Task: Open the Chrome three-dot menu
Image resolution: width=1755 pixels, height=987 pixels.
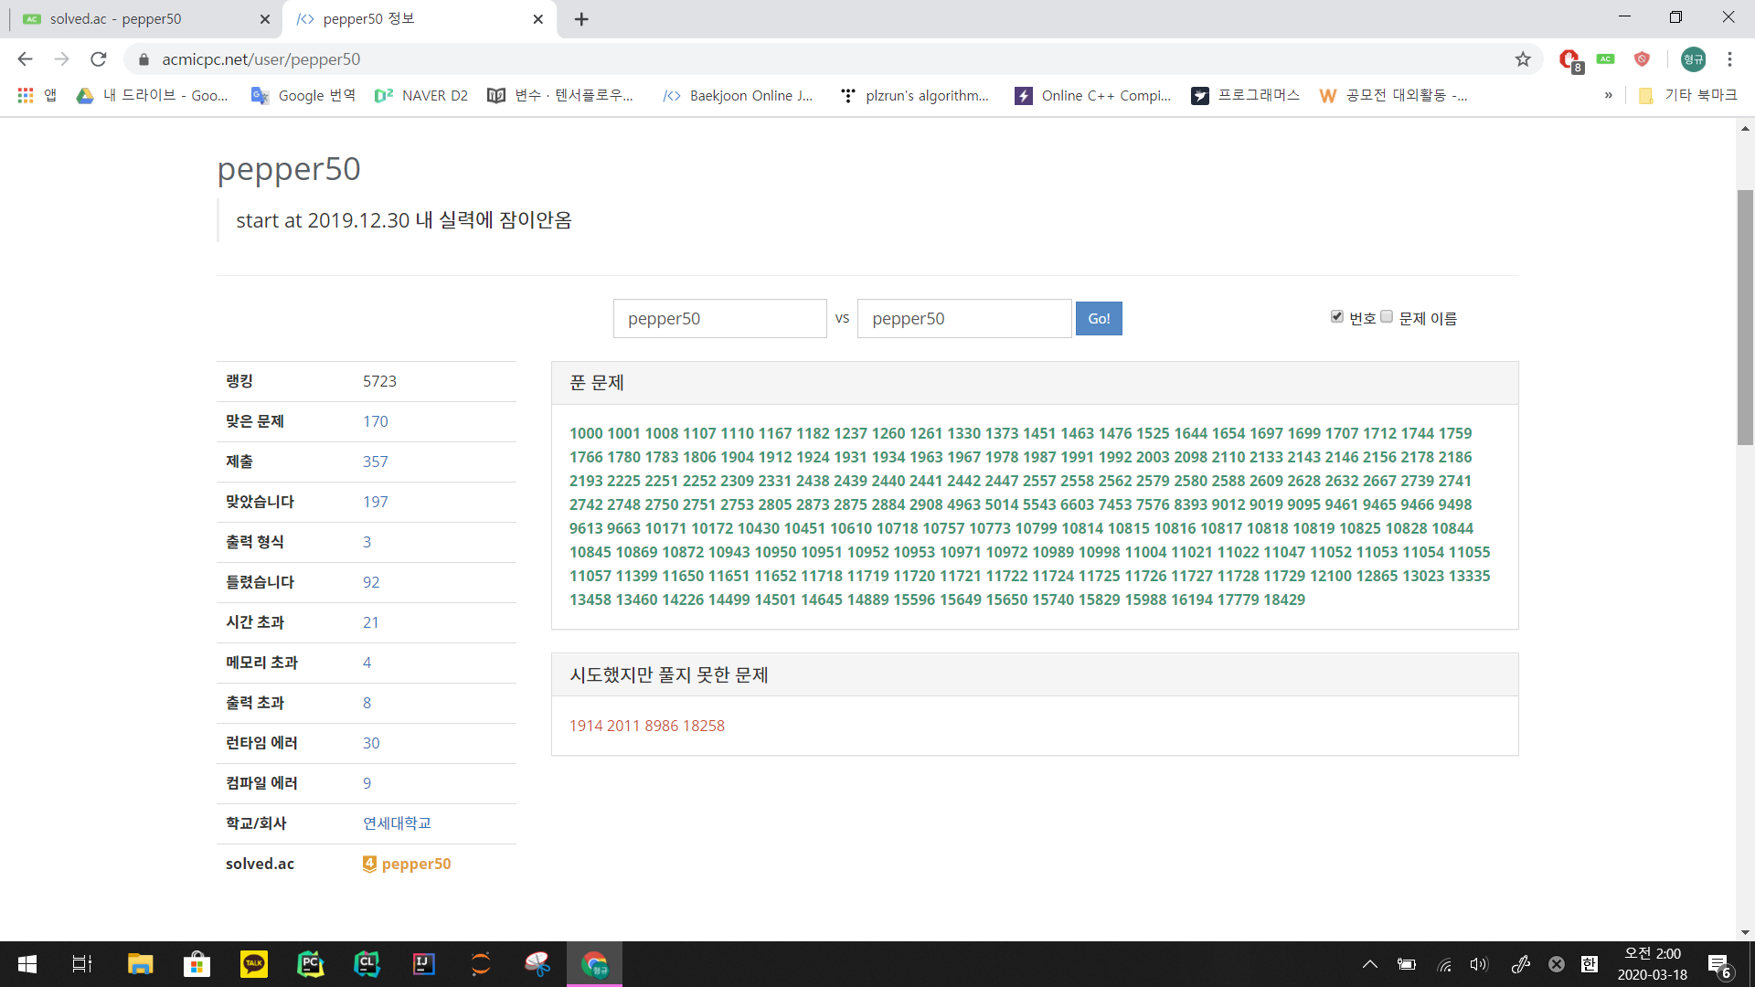Action: click(1729, 59)
